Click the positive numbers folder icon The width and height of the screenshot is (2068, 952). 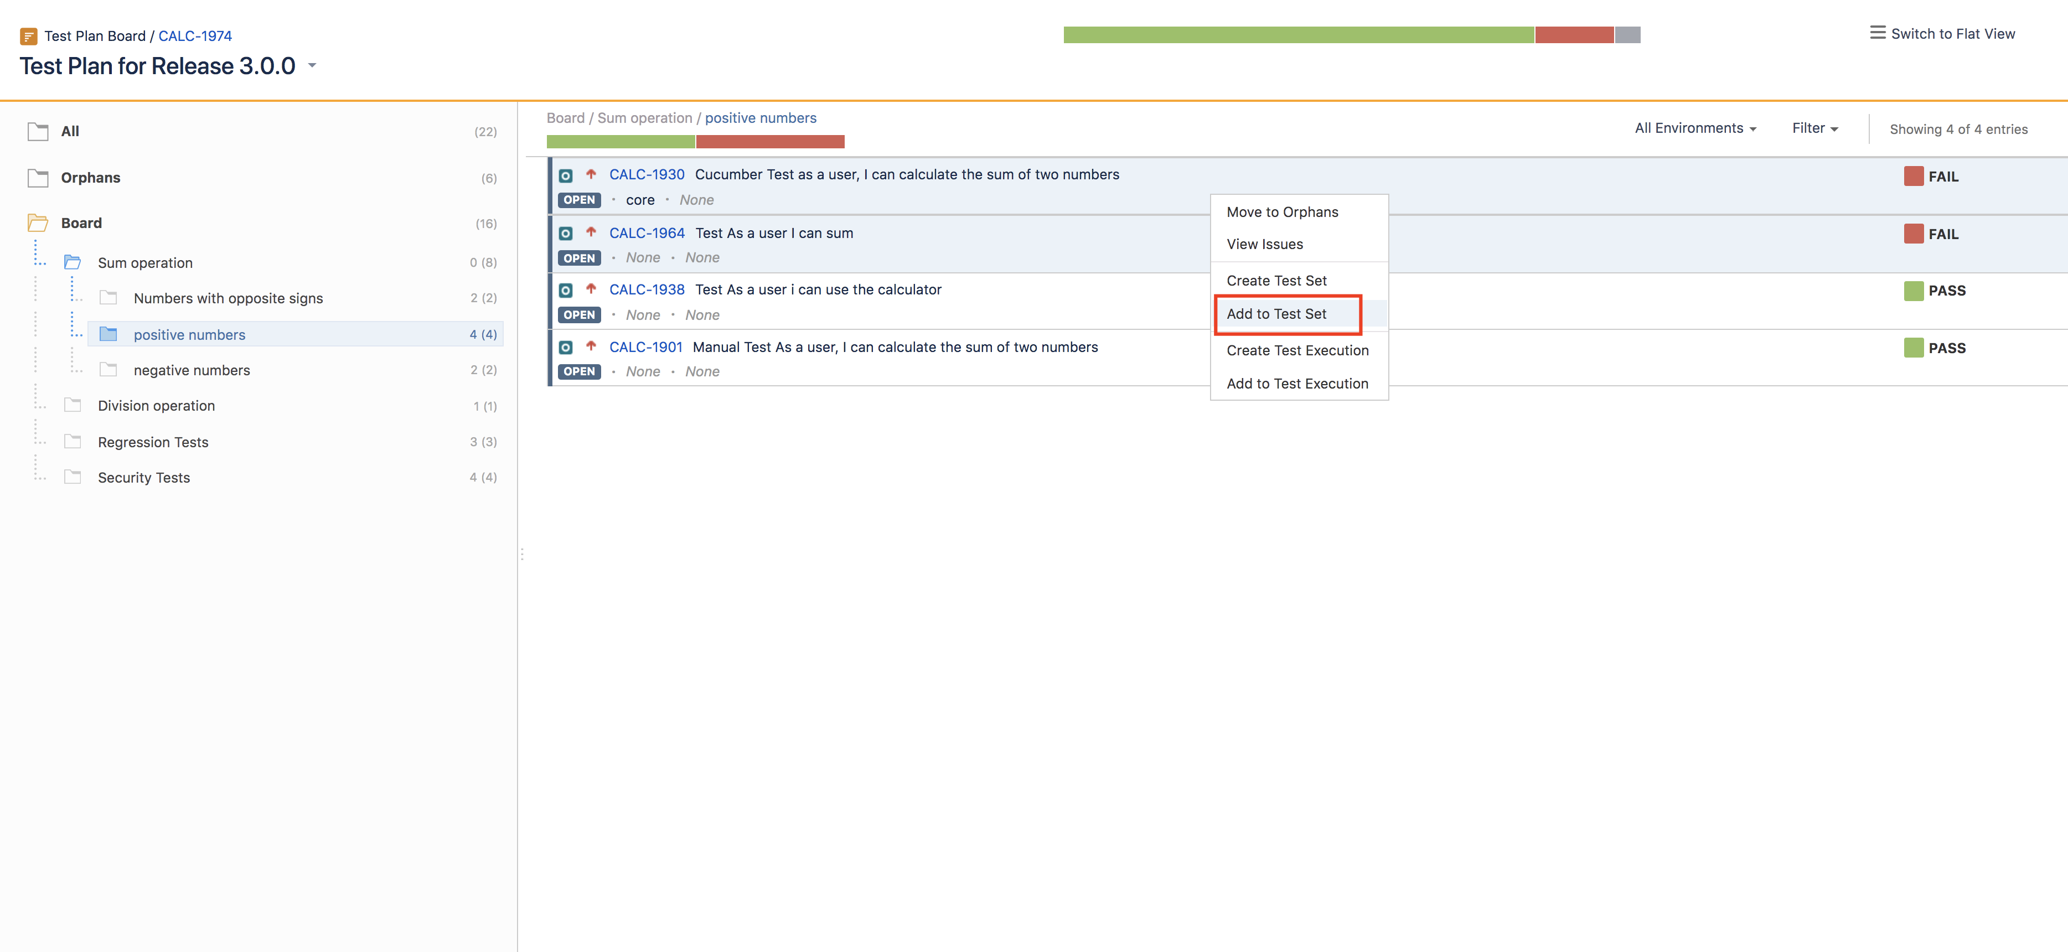108,334
